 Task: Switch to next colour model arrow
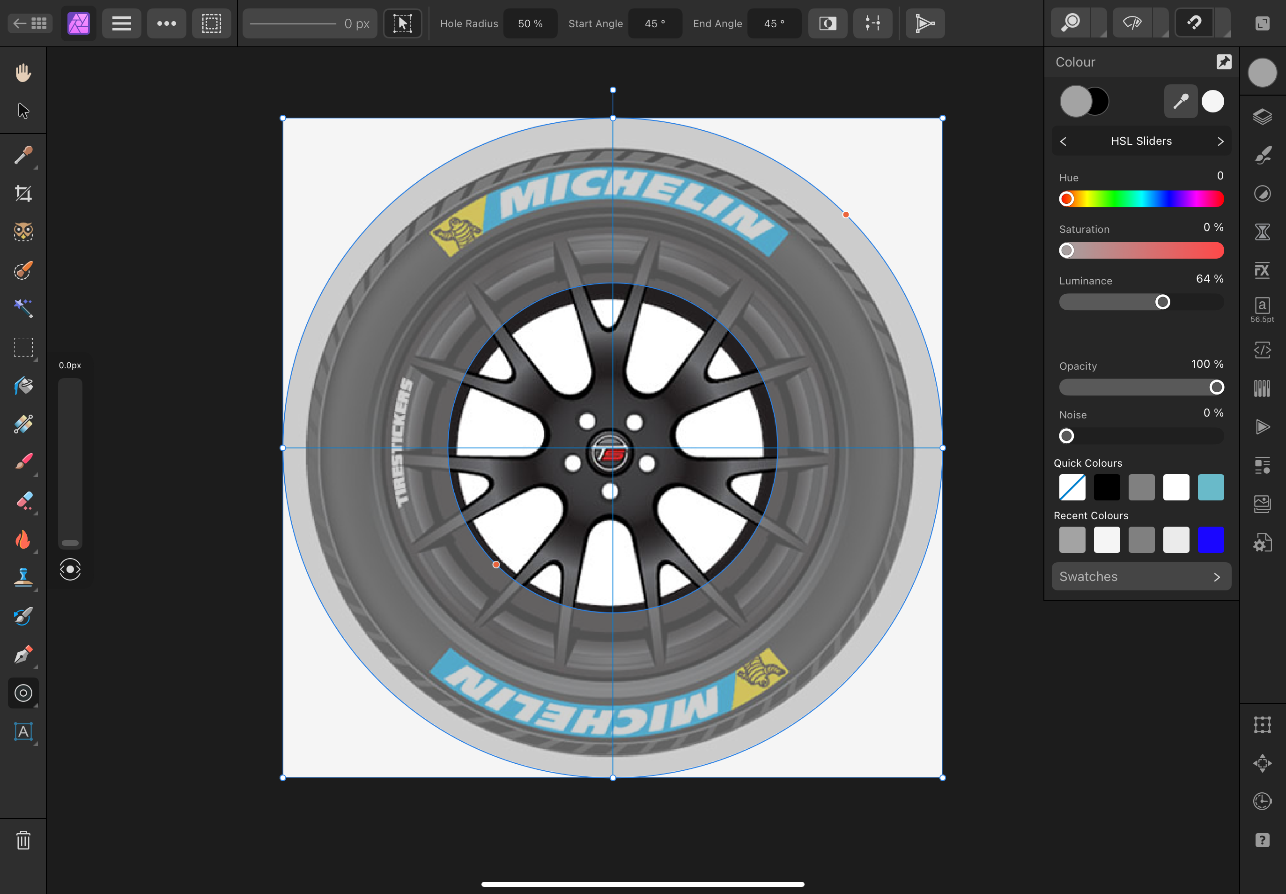pyautogui.click(x=1220, y=141)
